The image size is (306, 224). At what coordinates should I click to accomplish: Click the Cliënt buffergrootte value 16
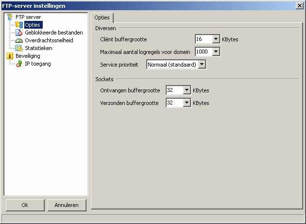coord(204,39)
